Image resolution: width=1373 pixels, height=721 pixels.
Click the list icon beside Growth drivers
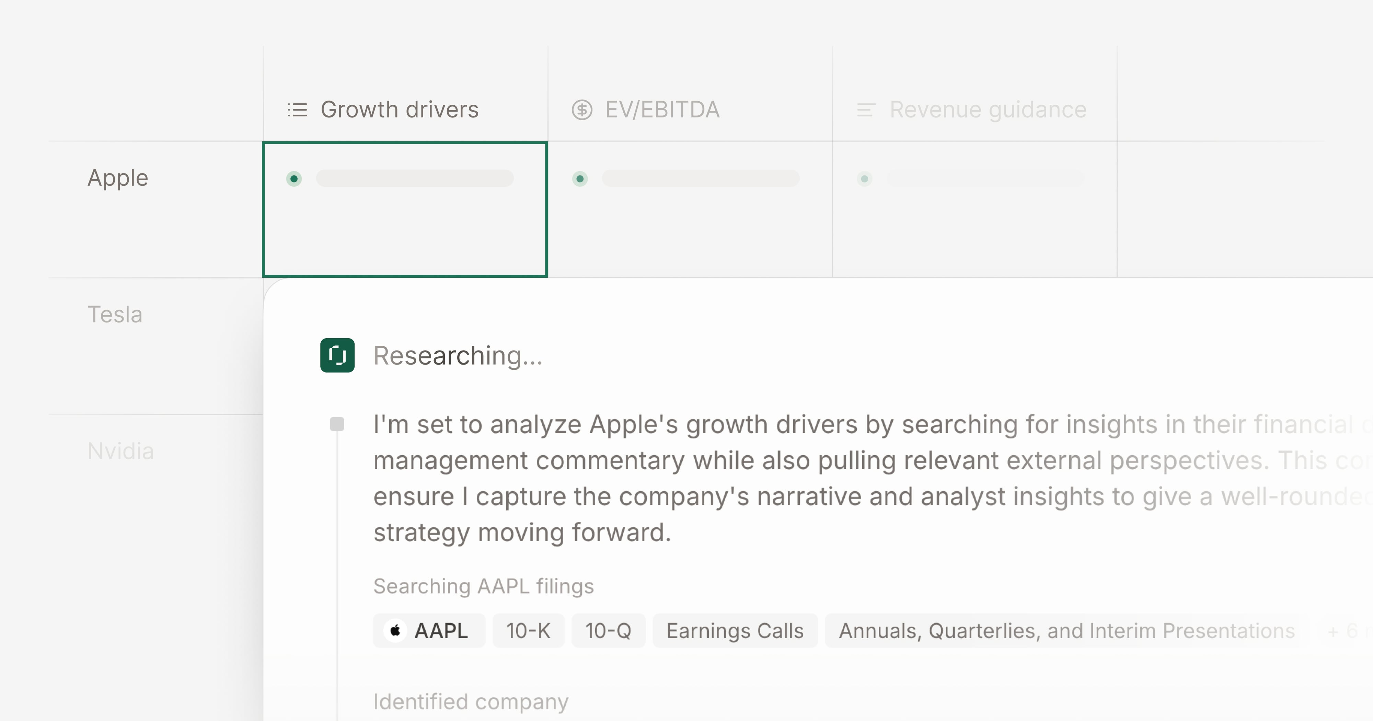tap(297, 110)
